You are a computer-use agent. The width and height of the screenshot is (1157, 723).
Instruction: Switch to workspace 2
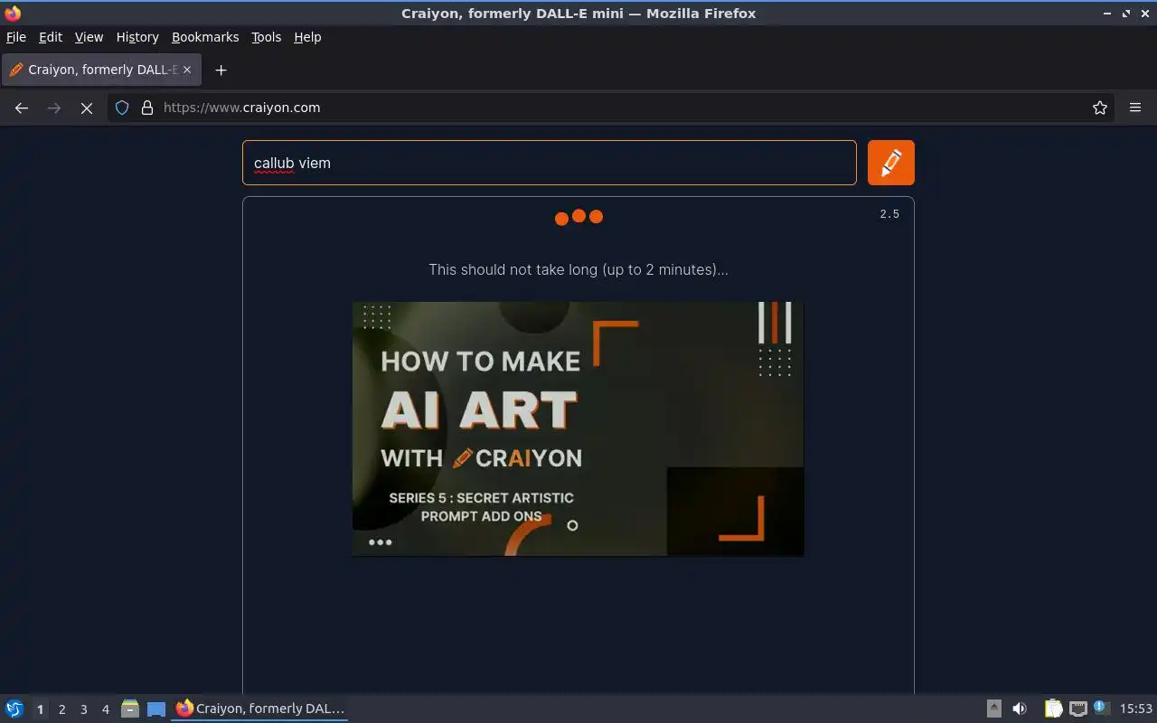[x=61, y=709]
